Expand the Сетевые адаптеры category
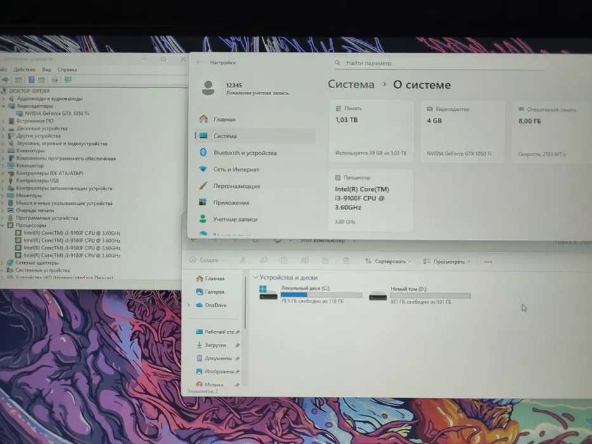The height and width of the screenshot is (444, 592). [3, 263]
